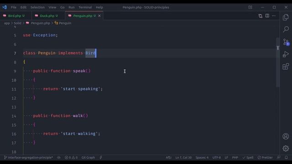Click the PHP icon on Bird.php tab

[x=5, y=16]
